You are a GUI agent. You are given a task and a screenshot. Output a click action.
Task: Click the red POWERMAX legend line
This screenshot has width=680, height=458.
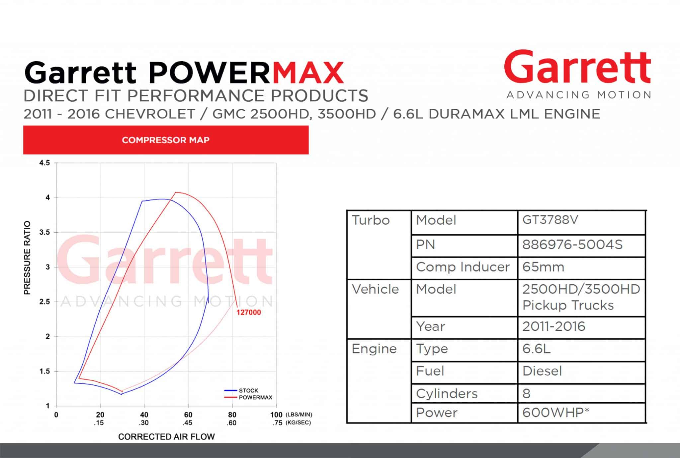pyautogui.click(x=231, y=397)
